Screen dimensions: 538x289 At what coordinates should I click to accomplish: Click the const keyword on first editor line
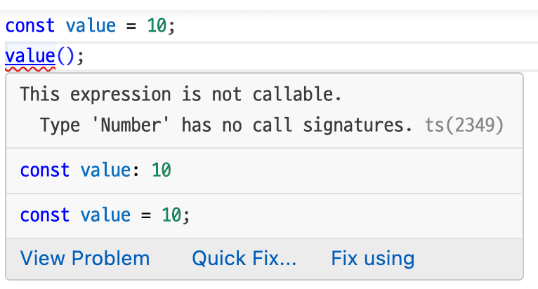click(x=29, y=26)
